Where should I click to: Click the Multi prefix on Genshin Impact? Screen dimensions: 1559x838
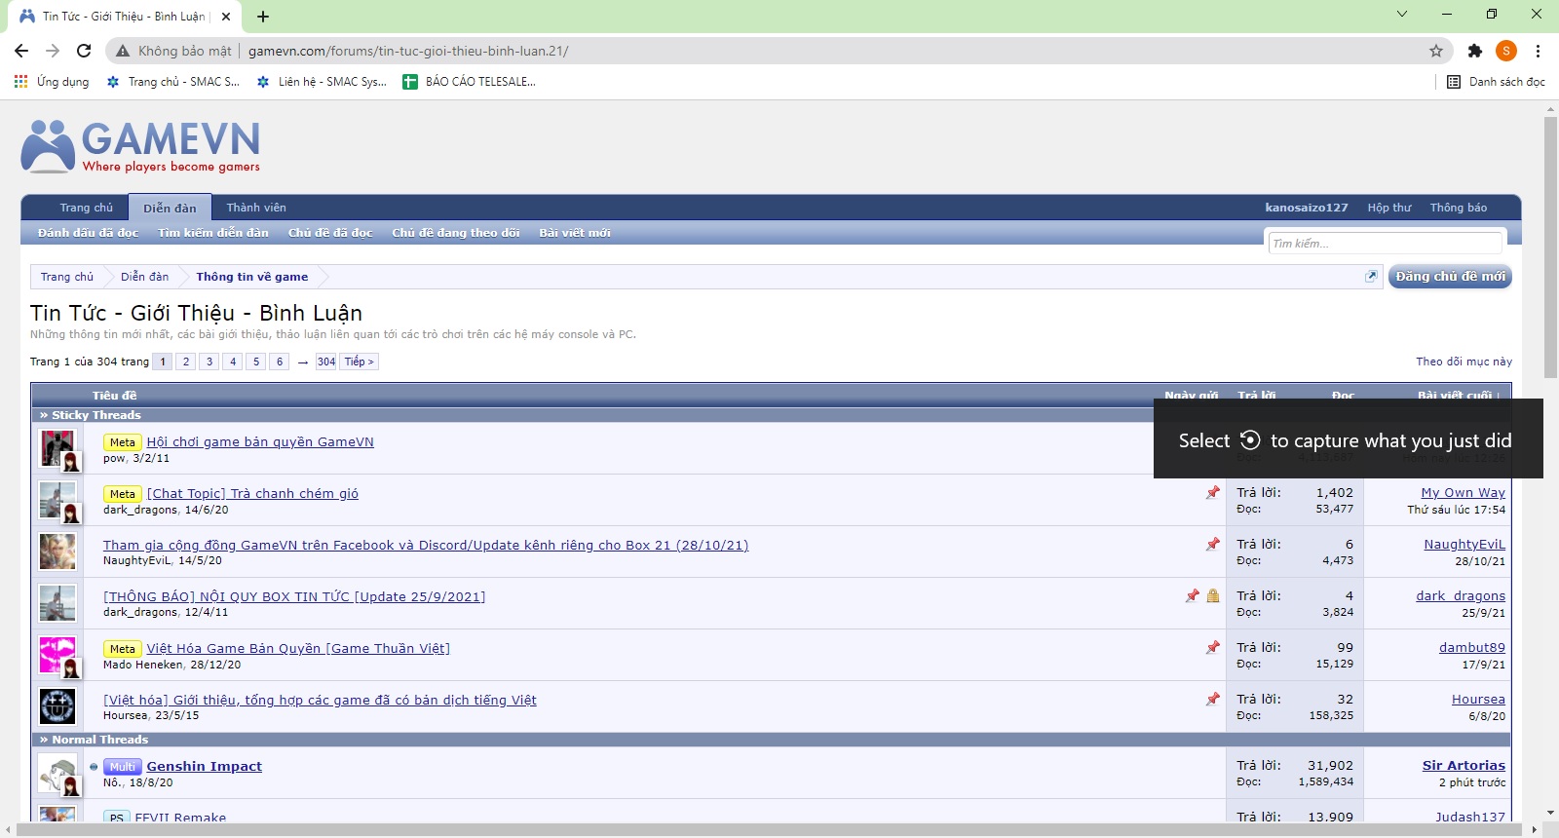(123, 767)
